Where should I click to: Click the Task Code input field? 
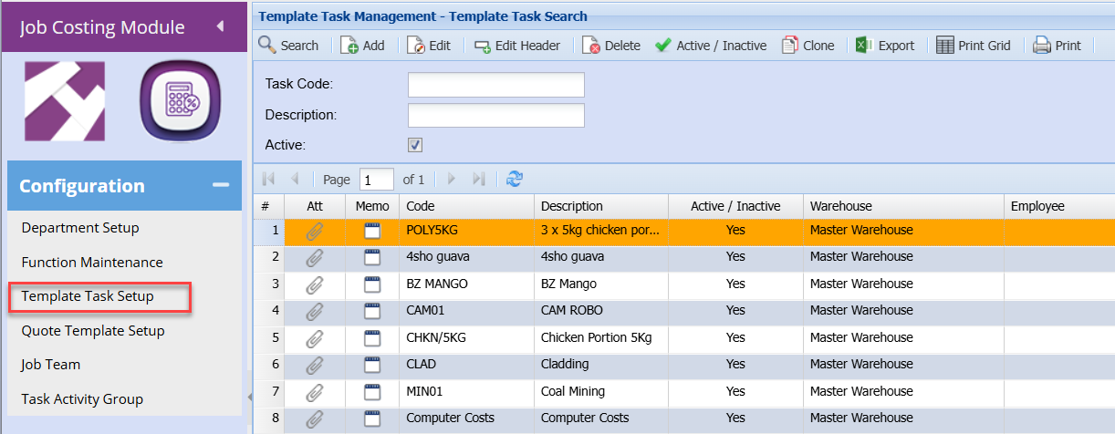point(495,85)
